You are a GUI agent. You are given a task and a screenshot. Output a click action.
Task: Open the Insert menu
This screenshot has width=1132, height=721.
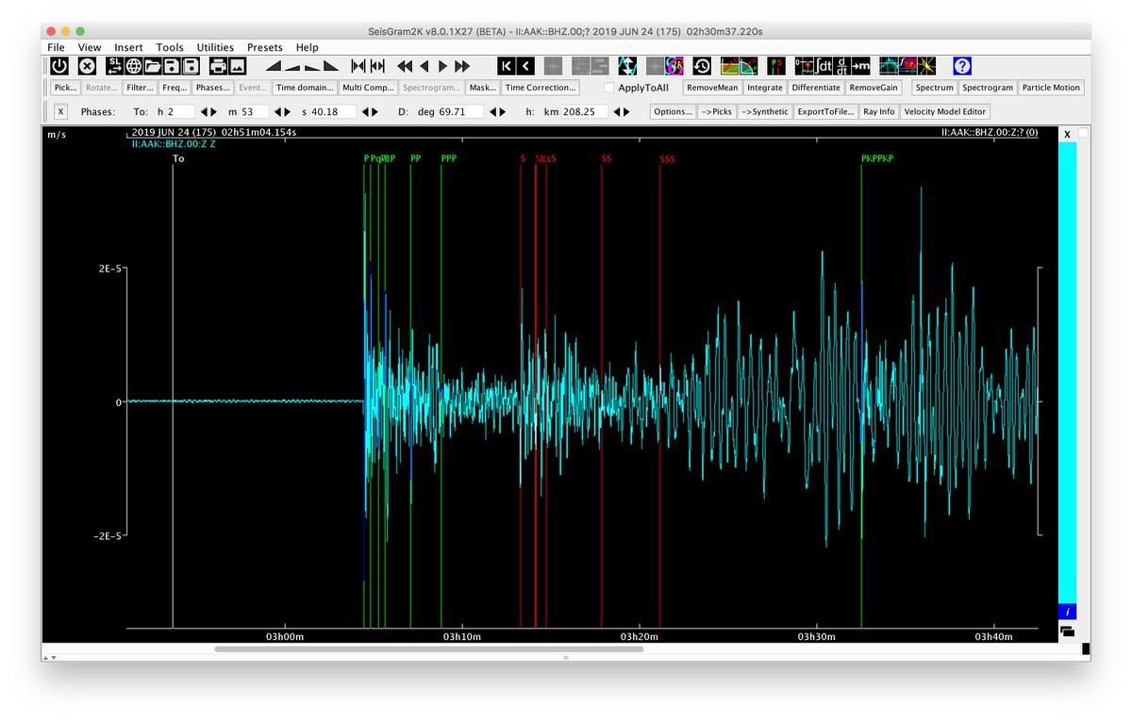[x=128, y=47]
